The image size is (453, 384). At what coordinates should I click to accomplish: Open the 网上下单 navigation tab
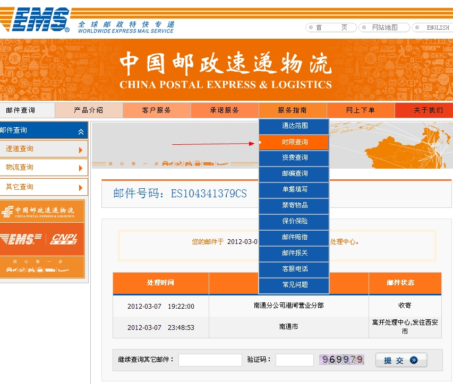pos(361,110)
